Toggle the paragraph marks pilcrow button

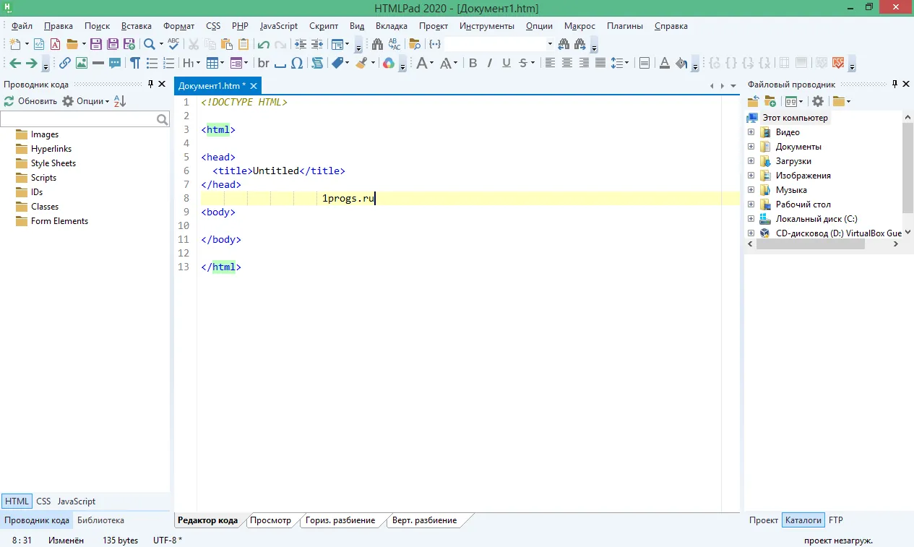pyautogui.click(x=134, y=63)
